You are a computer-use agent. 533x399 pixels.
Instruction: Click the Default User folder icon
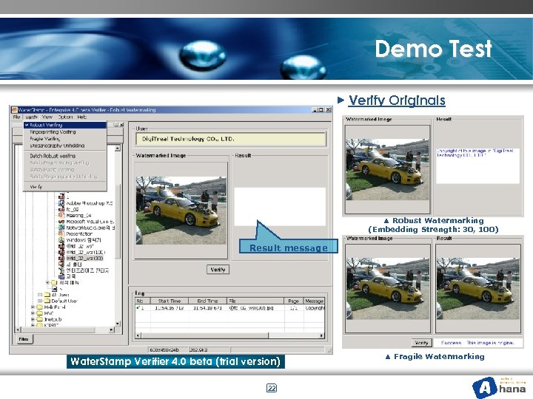point(47,301)
